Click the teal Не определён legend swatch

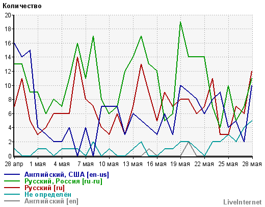click(x=12, y=194)
